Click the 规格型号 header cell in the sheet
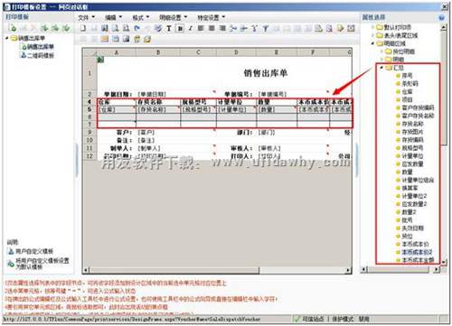This screenshot has width=452, height=326. point(198,102)
